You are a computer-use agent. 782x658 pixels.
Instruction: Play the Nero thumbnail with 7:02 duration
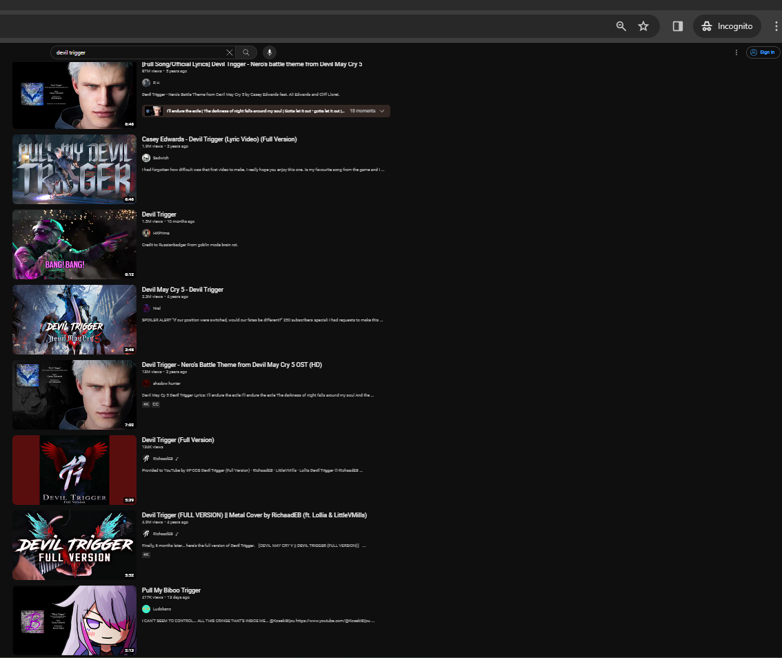tap(74, 395)
